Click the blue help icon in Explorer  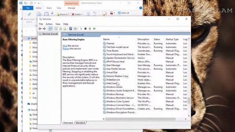click(x=141, y=8)
